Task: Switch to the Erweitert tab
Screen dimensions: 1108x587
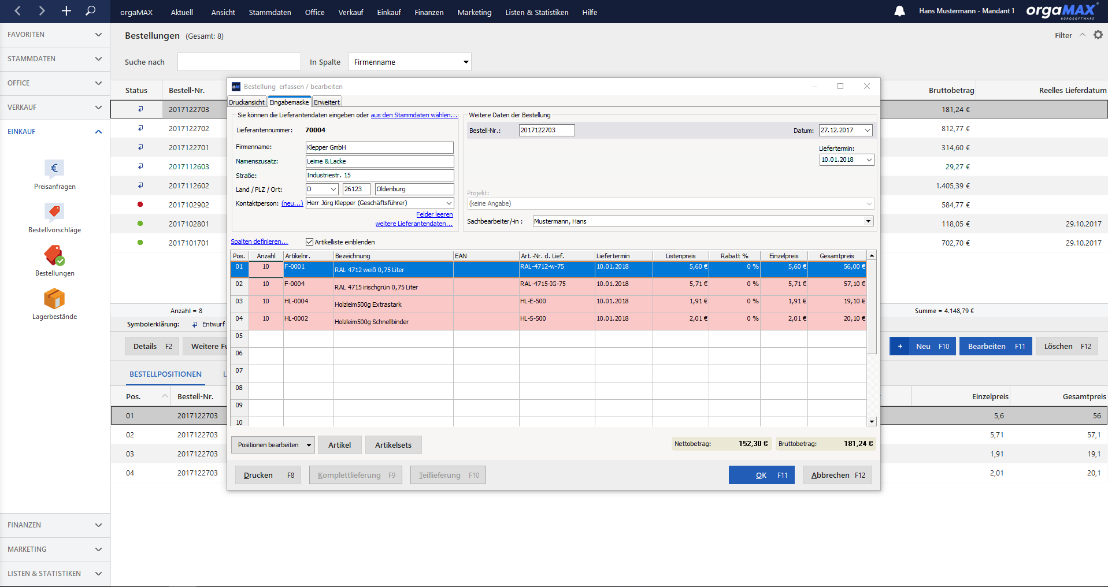Action: [x=327, y=102]
